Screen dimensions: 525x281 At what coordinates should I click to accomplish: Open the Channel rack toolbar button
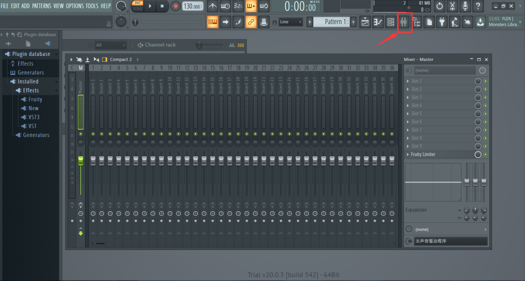pyautogui.click(x=390, y=22)
